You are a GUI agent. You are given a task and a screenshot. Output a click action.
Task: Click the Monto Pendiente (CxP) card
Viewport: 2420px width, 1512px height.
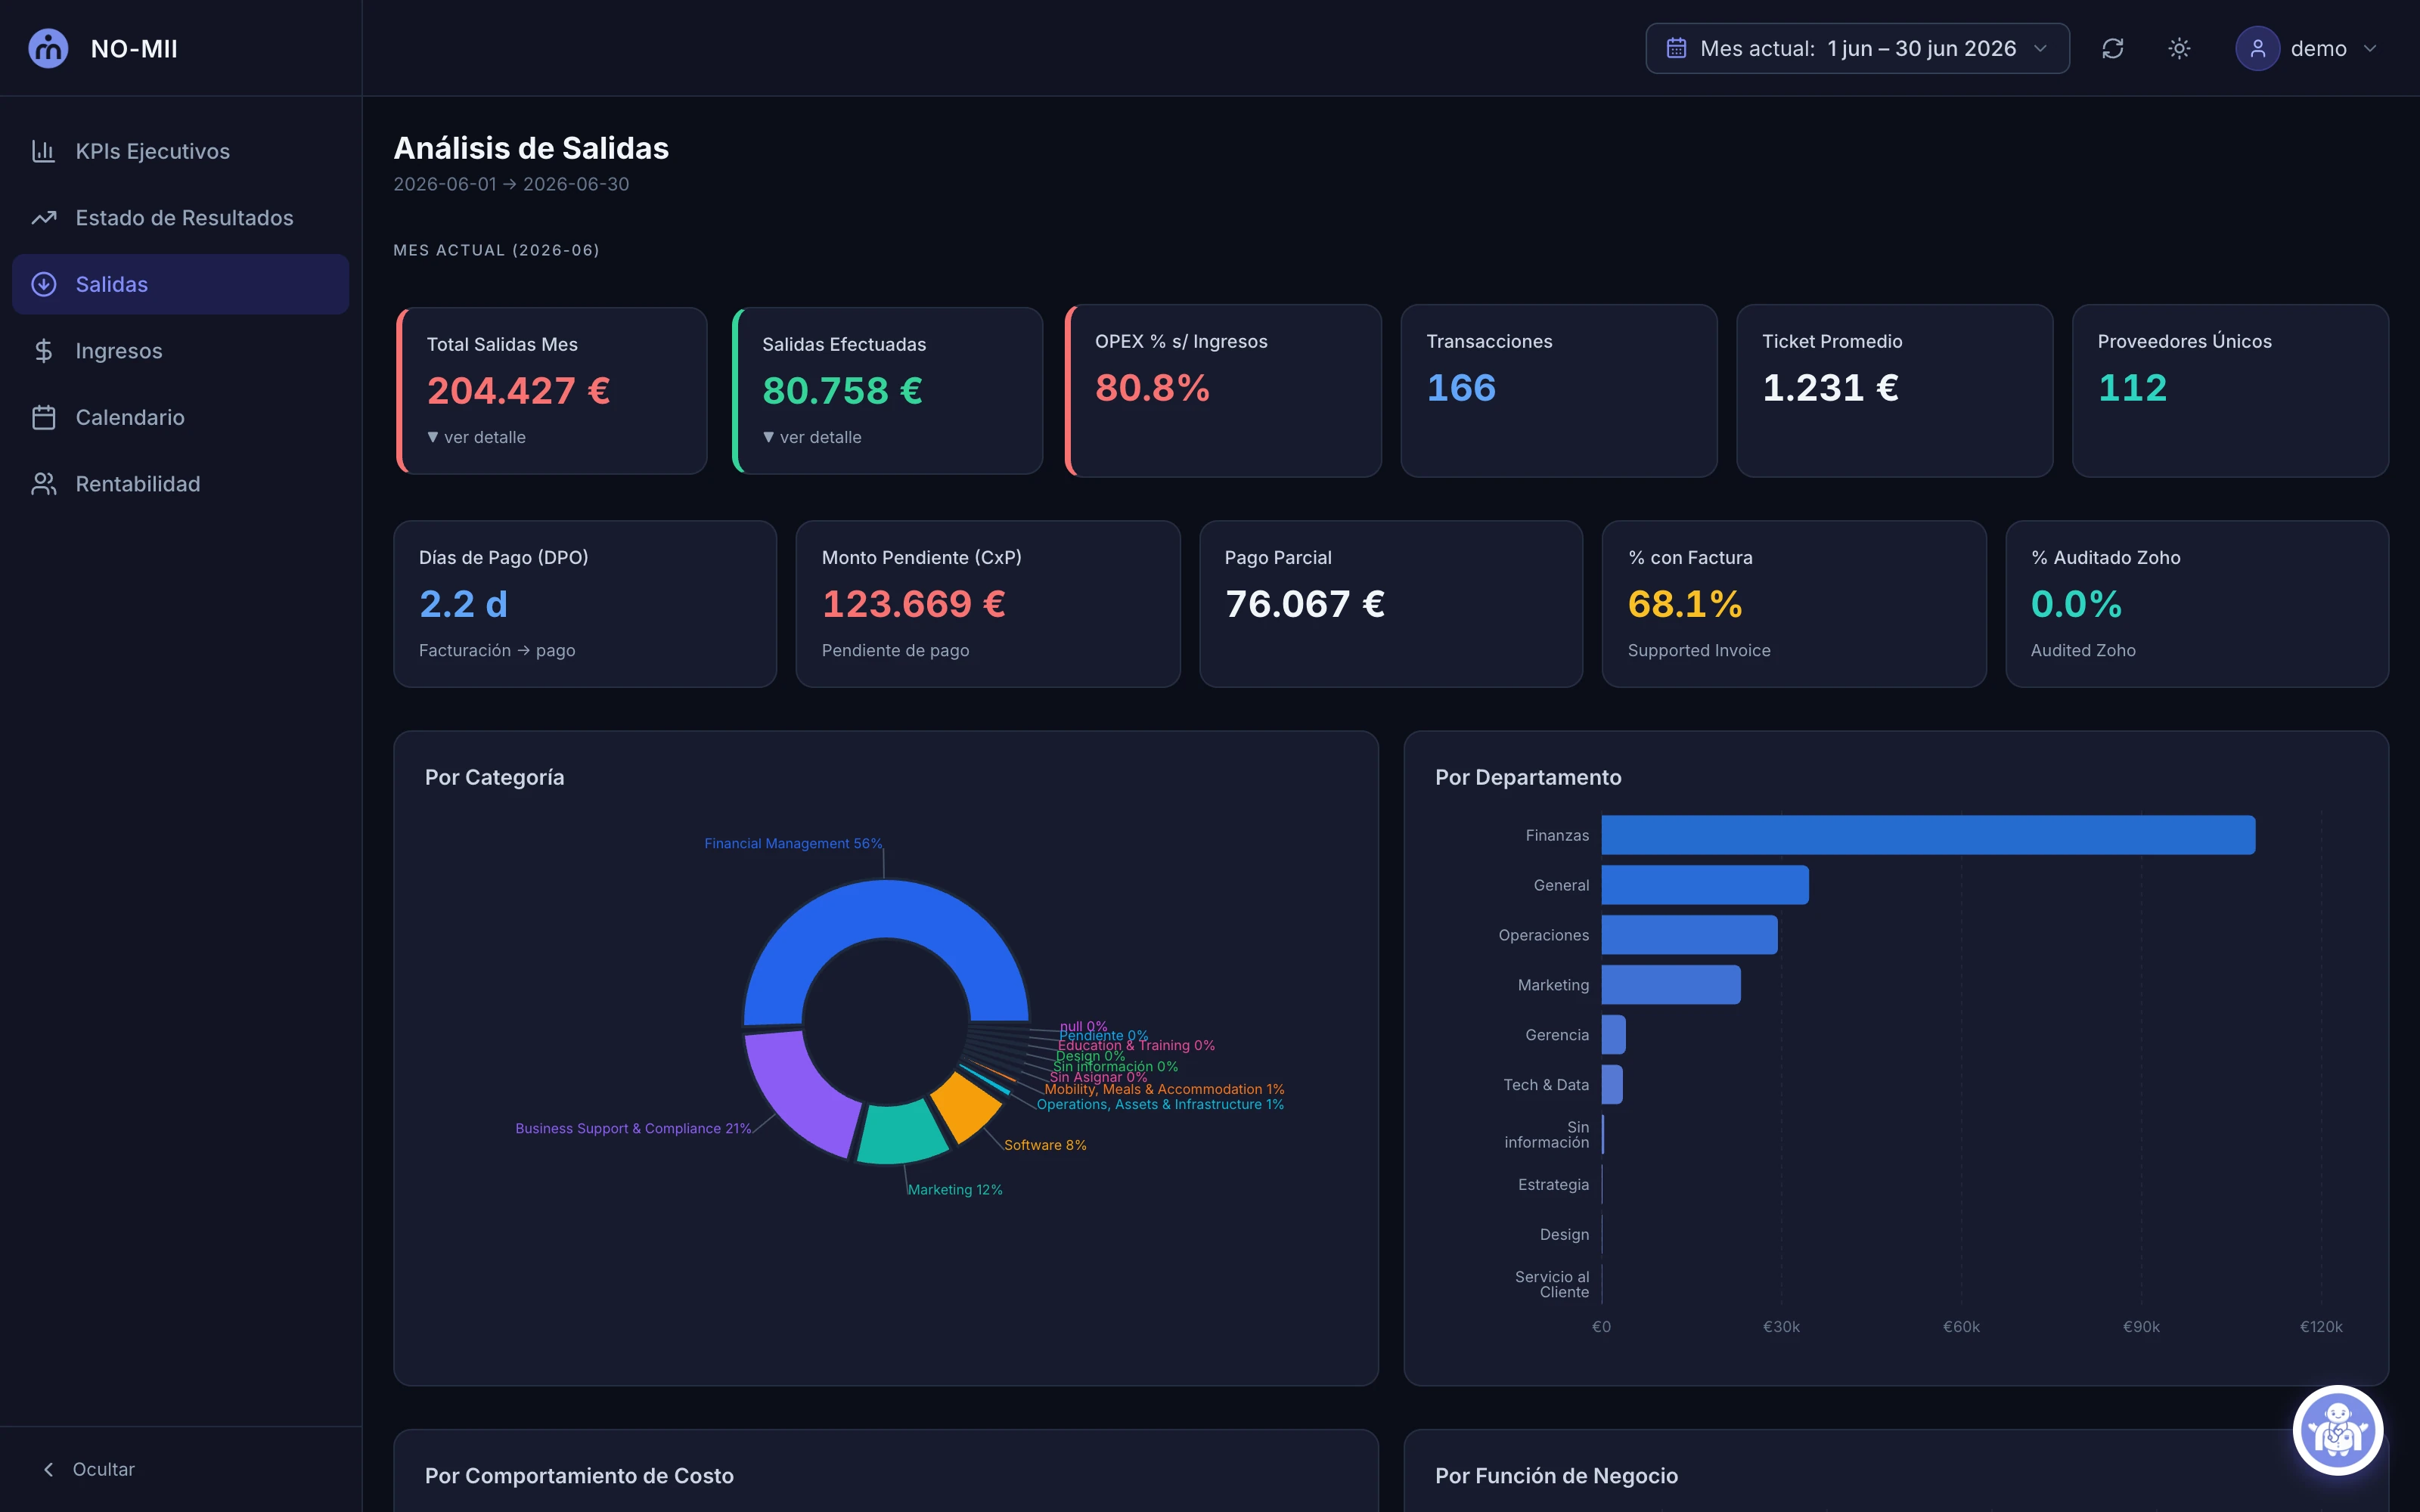coord(988,604)
